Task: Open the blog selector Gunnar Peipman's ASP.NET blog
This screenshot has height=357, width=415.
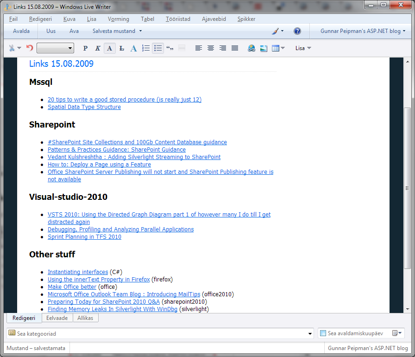Action: pyautogui.click(x=363, y=31)
